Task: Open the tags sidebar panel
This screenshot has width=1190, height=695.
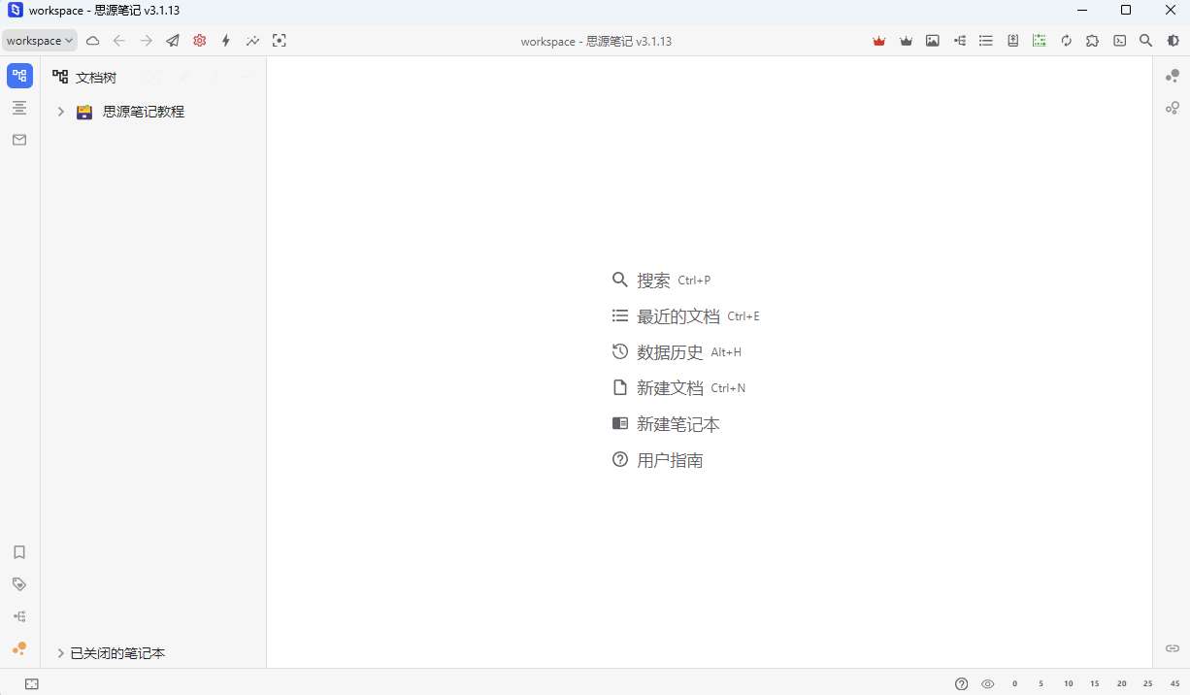Action: pos(19,584)
